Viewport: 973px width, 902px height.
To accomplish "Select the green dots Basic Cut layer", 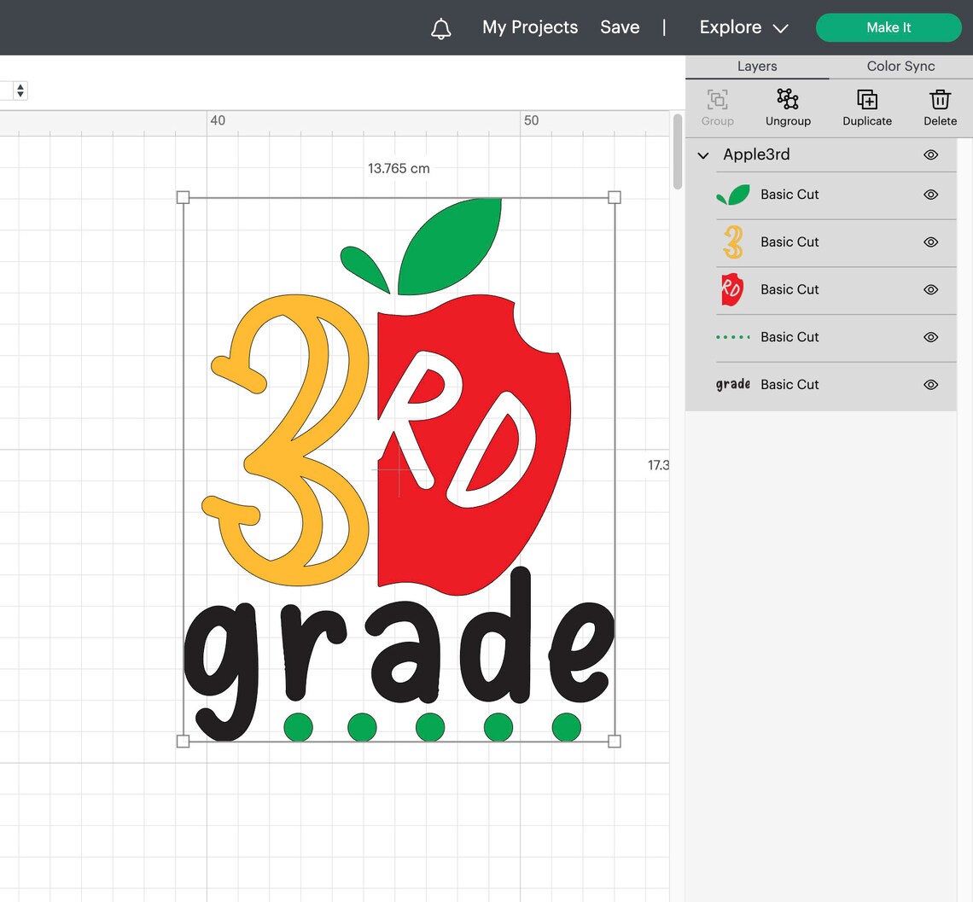I will click(x=789, y=337).
